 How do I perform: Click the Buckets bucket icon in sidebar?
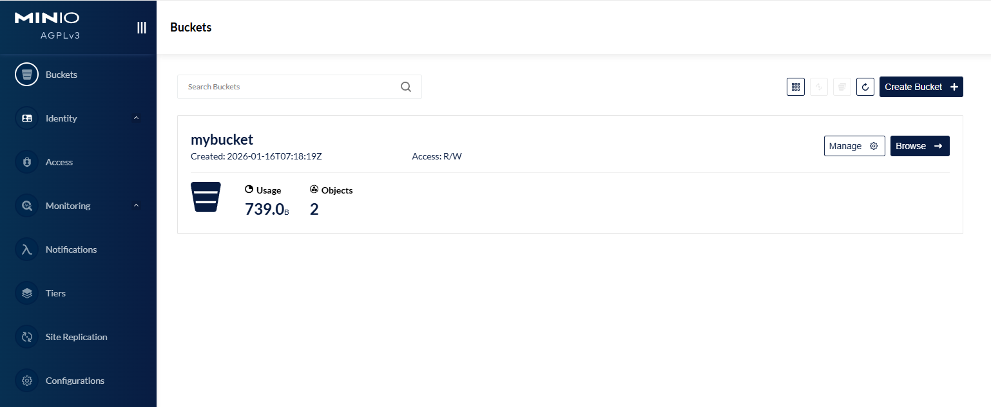[x=27, y=75]
